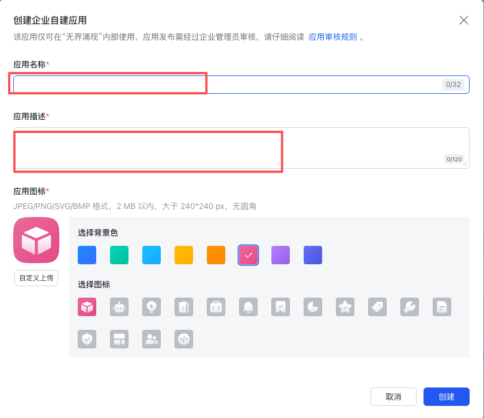The image size is (484, 418).
Task: Select the briefcase app icon
Action: click(216, 307)
